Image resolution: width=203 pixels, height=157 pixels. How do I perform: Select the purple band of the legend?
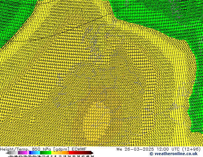23,153
